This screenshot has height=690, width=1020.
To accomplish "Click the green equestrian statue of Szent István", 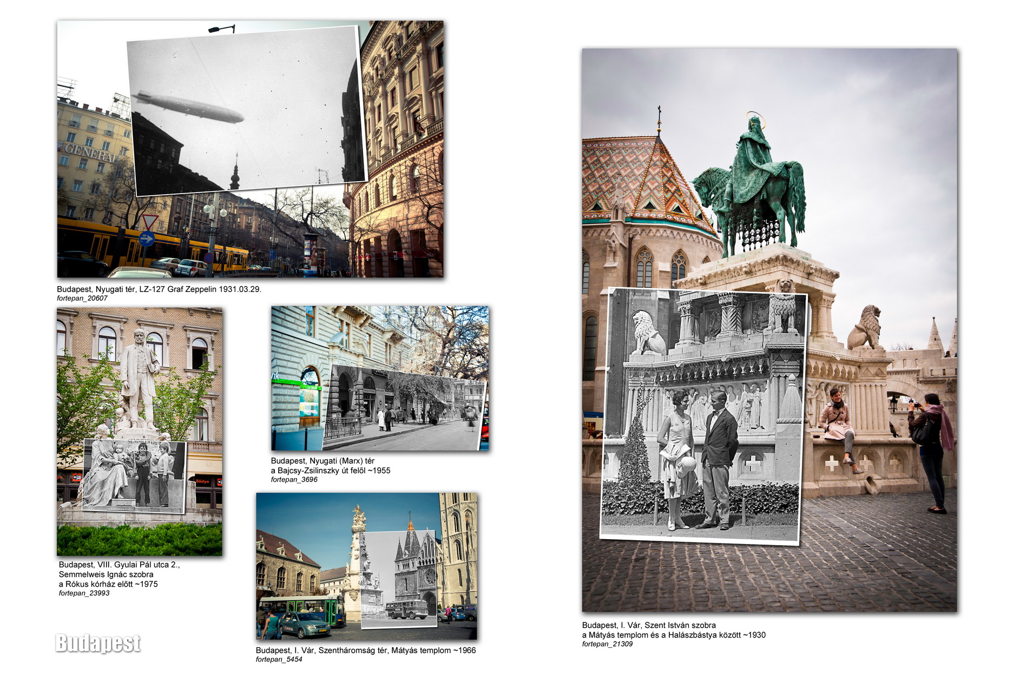I will pyautogui.click(x=751, y=184).
